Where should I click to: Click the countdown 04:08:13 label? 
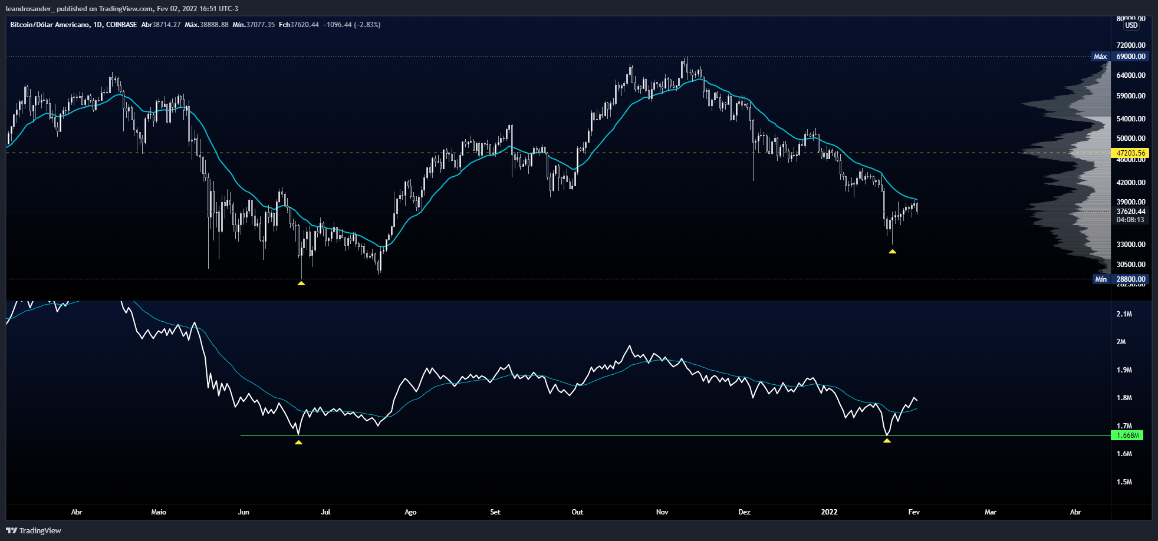(x=1130, y=220)
